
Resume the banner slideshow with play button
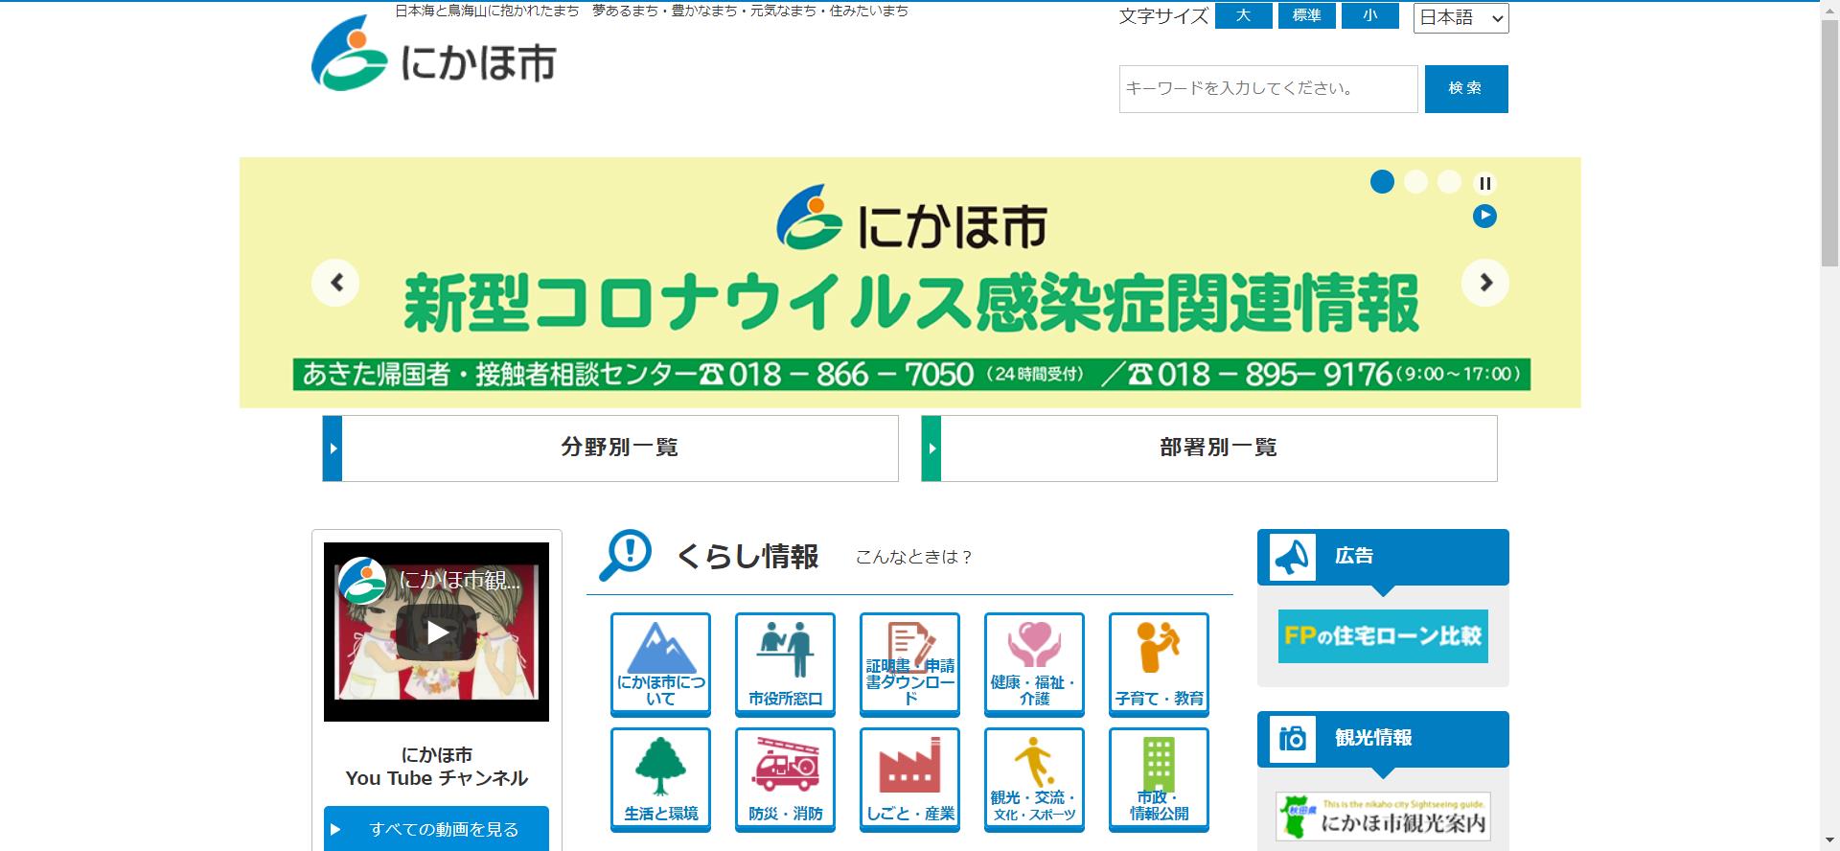1484,216
